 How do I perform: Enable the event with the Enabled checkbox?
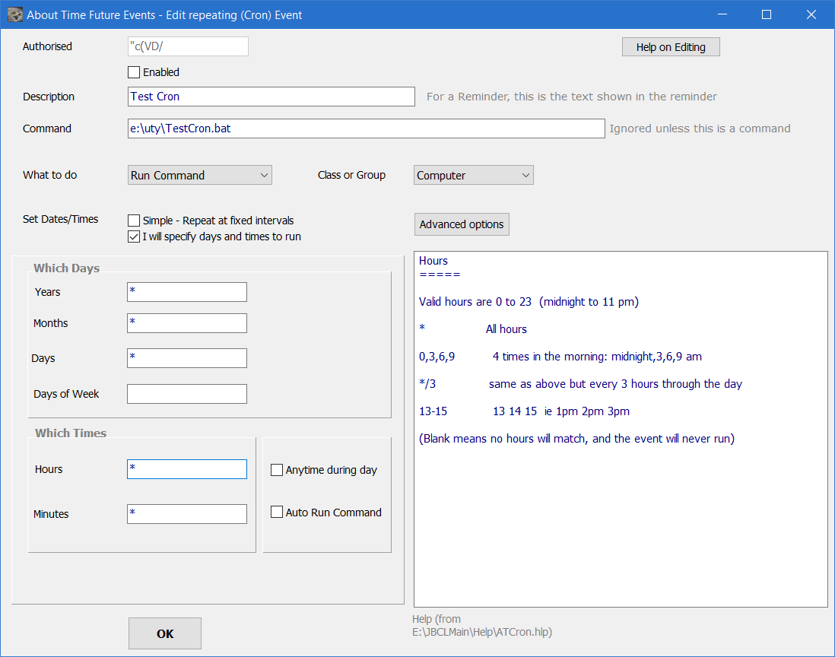(134, 71)
